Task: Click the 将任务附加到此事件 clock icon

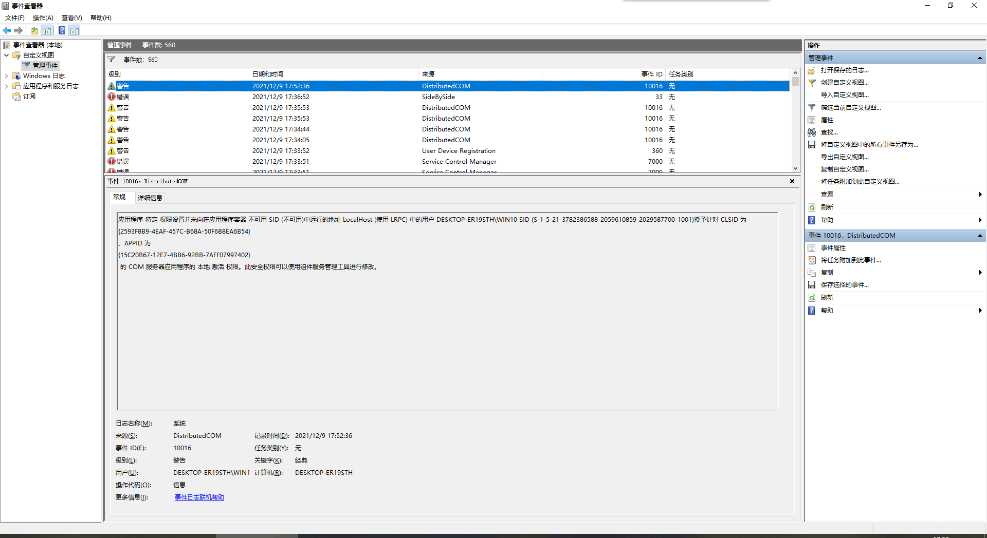Action: 812,260
